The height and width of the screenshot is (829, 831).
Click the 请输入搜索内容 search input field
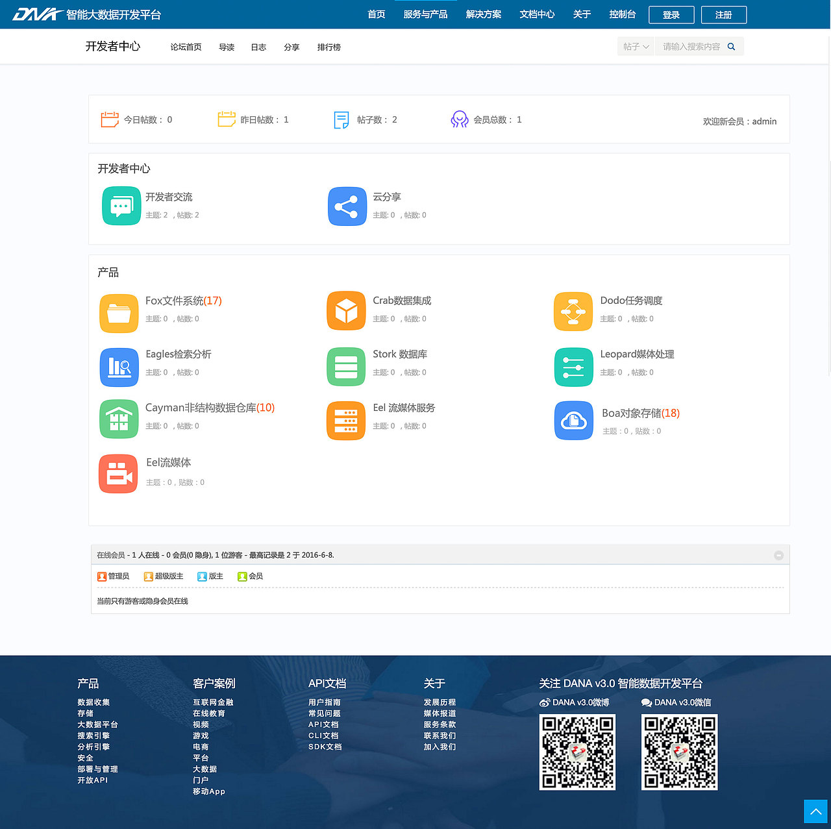click(x=691, y=47)
